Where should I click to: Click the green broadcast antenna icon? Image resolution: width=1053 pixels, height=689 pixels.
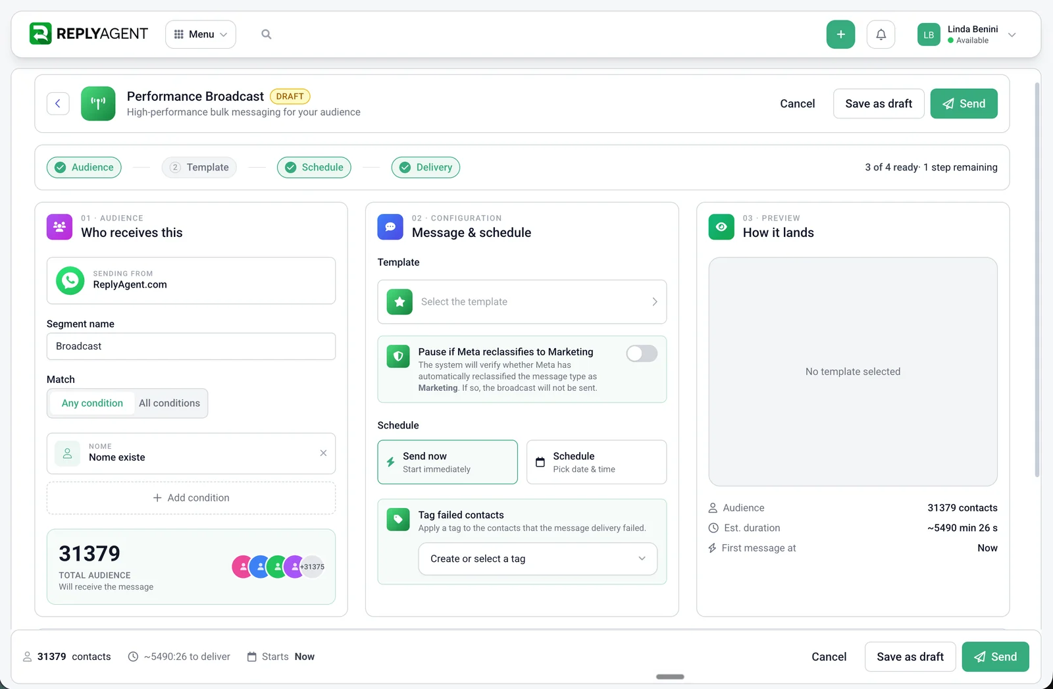point(98,103)
